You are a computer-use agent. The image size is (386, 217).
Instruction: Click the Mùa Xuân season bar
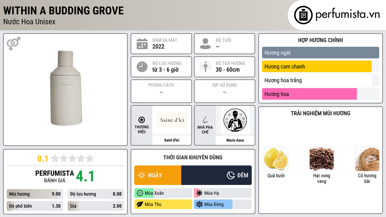pos(163,193)
